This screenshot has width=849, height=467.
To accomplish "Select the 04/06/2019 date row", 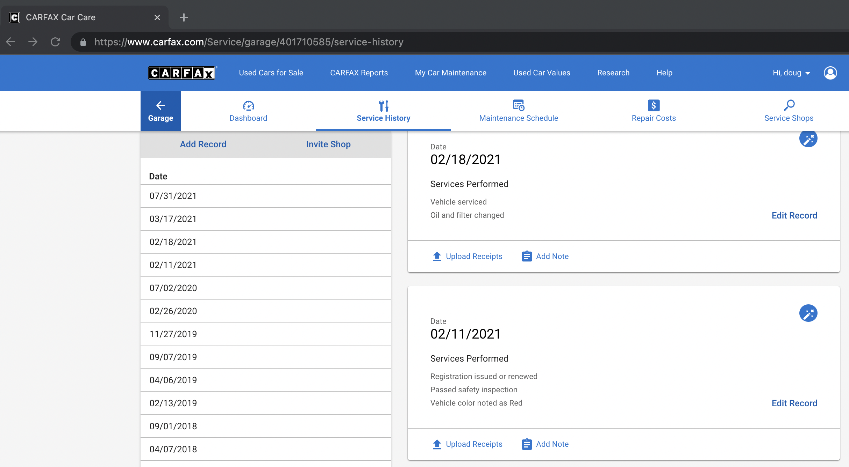I will (x=266, y=380).
